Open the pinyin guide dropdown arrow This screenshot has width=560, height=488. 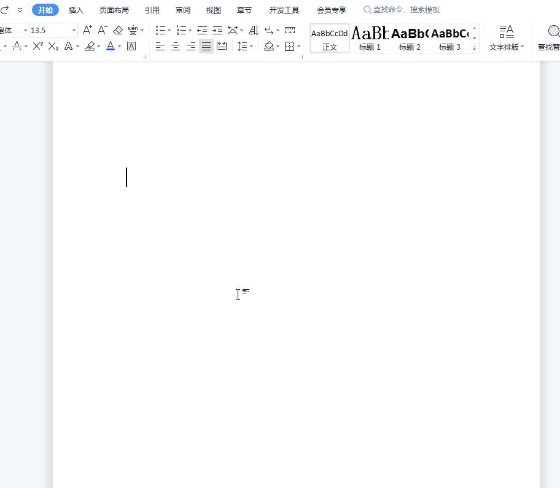[x=142, y=30]
